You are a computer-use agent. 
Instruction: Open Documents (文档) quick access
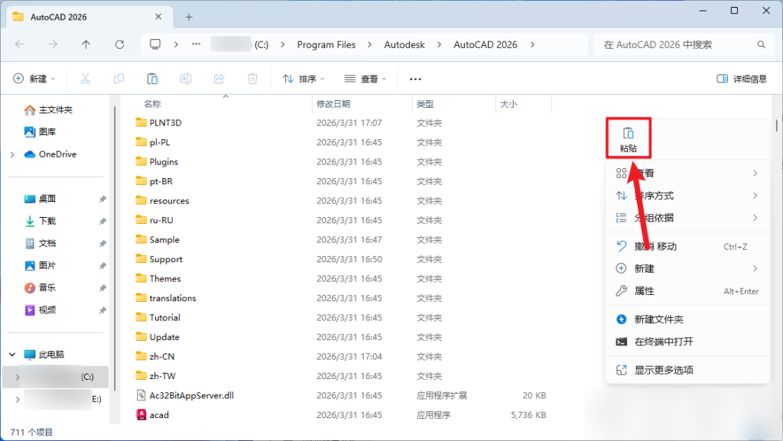[x=40, y=244]
